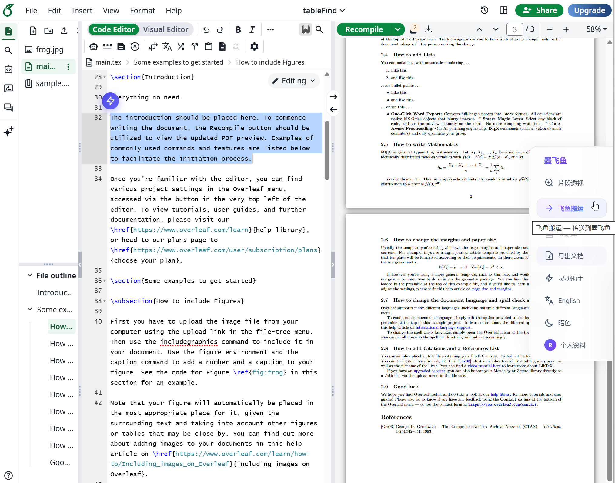
Task: Click the upload file icon
Action: pyautogui.click(x=64, y=31)
